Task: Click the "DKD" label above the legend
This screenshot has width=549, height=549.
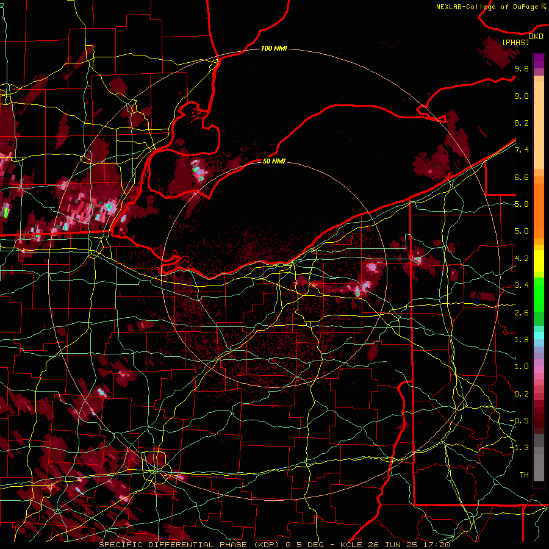Action: 536,37
